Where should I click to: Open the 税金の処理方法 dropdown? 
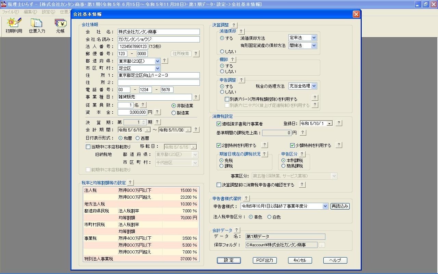(314, 86)
